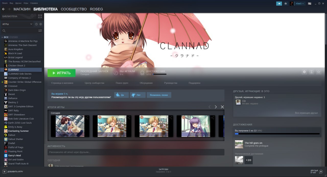This screenshot has height=177, width=327.
Task: Switch to СООБЩЕСТВО tab
Action: 74,9
